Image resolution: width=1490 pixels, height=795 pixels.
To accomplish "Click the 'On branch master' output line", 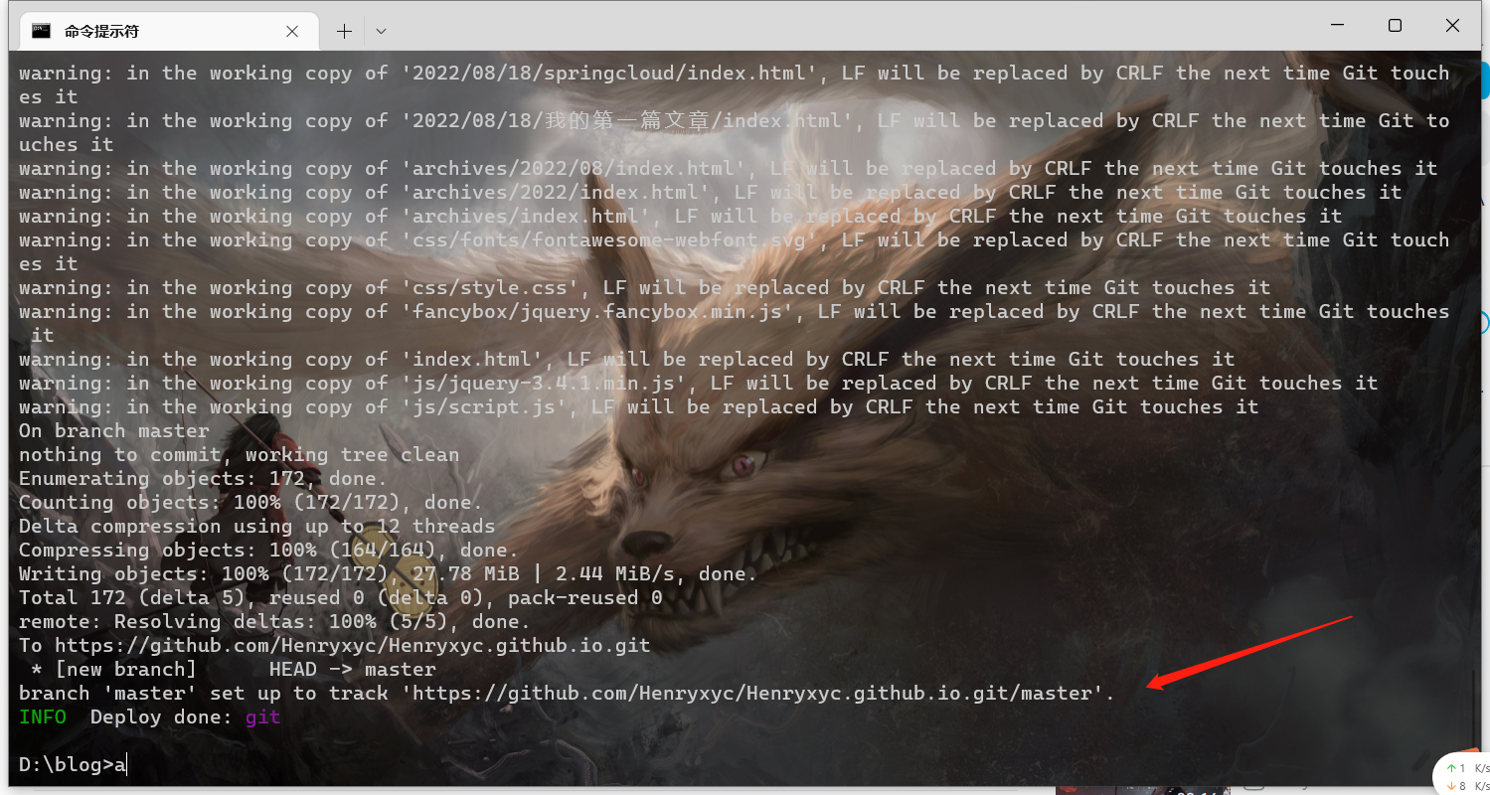I will click(x=114, y=430).
